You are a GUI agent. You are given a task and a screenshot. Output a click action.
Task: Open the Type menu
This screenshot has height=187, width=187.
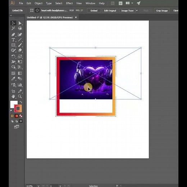coord(49,3)
